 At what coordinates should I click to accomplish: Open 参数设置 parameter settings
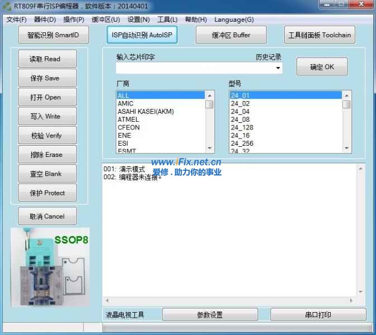(x=210, y=315)
